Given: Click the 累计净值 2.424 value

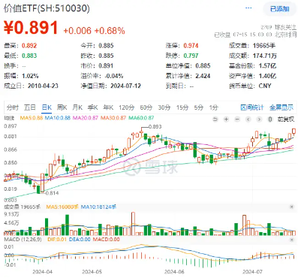Looking at the screenshot, I should pos(203,76).
